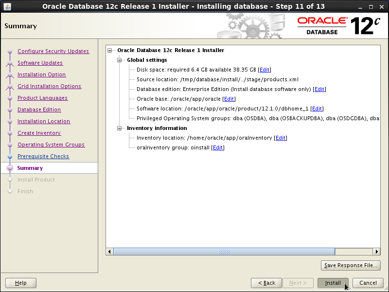389x292 pixels.
Task: Edit the Software location path
Action: [317, 109]
